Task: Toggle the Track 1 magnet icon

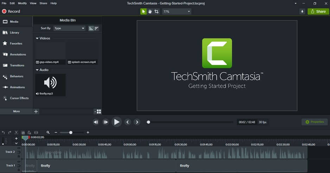Action: pos(19,166)
